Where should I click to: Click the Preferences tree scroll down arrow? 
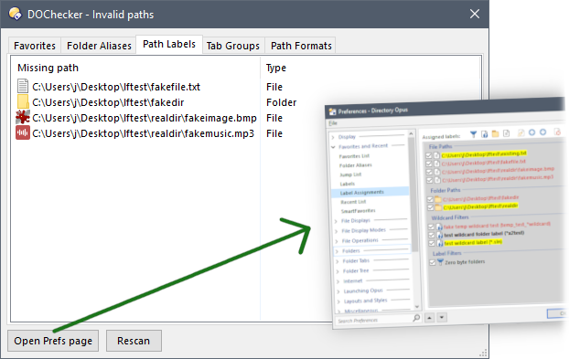[x=416, y=306]
